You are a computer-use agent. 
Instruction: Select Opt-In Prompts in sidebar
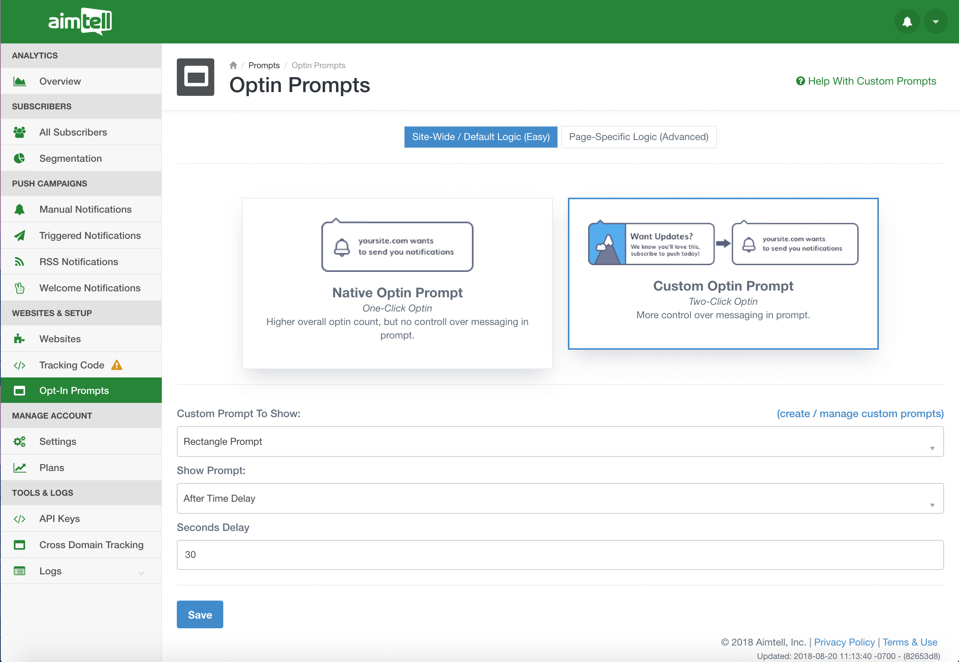point(81,390)
